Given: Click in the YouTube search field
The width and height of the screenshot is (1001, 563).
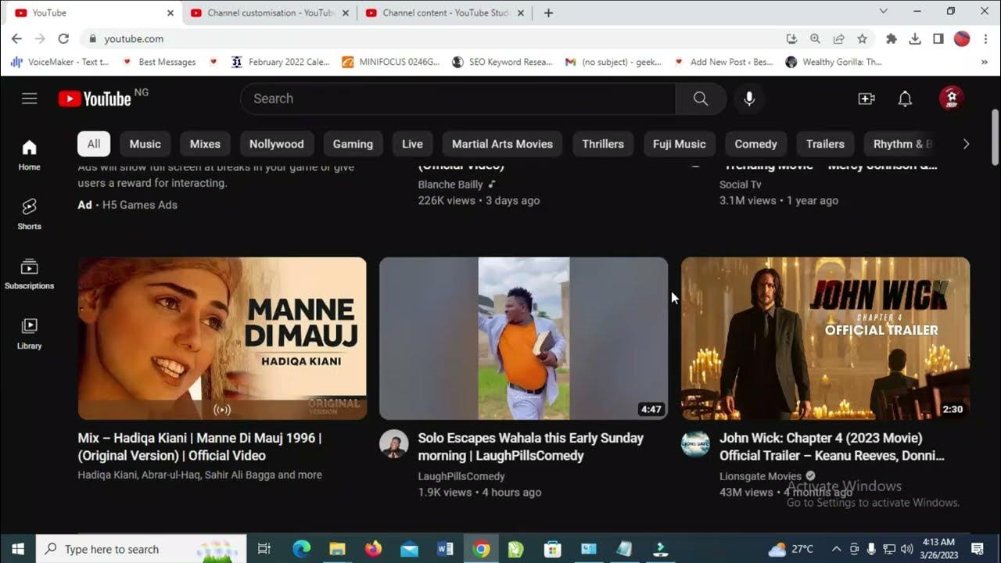Looking at the screenshot, I should 458,99.
